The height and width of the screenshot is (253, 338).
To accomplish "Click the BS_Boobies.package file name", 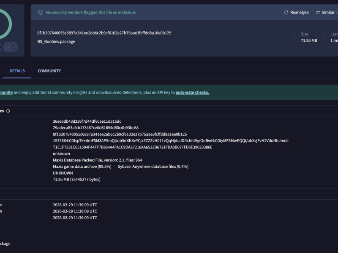I will click(56, 42).
